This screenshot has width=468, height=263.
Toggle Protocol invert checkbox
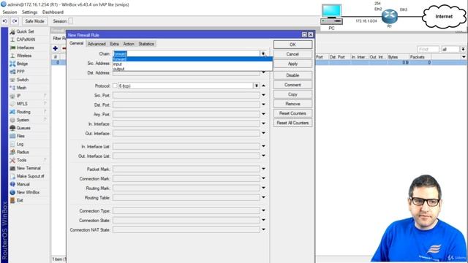[x=115, y=86]
